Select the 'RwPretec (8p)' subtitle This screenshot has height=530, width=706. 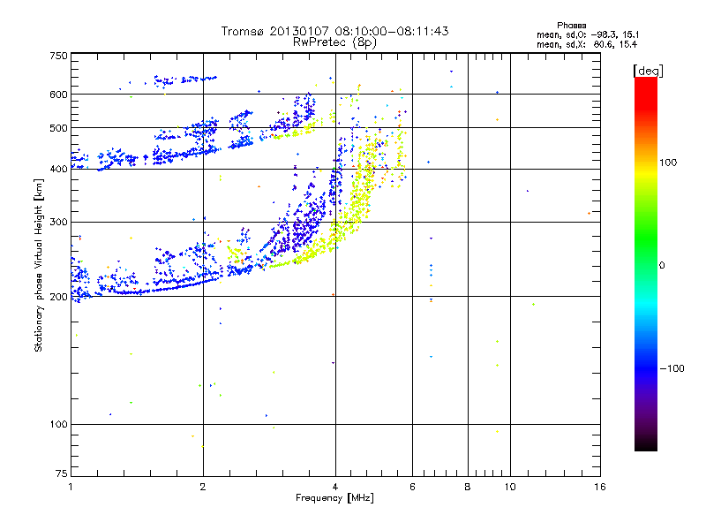(334, 42)
